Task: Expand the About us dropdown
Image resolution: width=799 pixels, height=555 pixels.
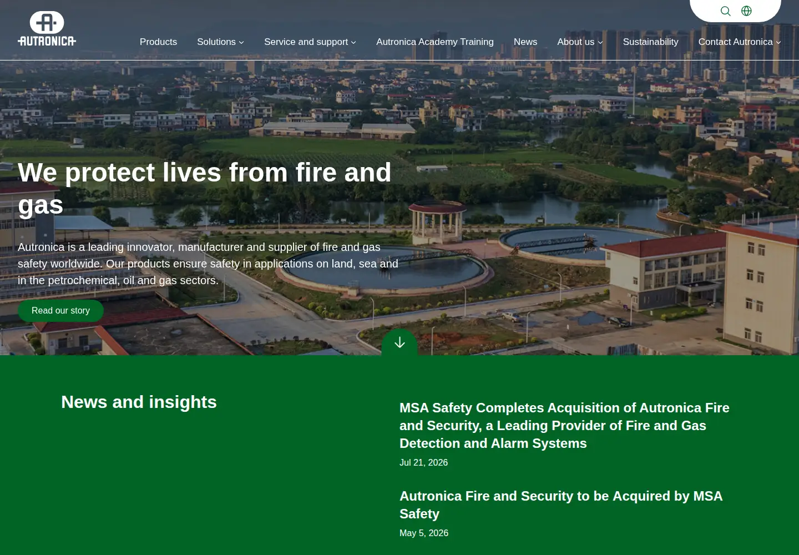Action: [580, 42]
